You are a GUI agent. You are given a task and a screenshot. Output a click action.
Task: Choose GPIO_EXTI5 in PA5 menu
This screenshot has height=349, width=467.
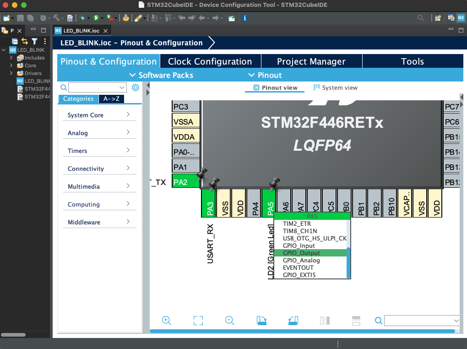299,275
